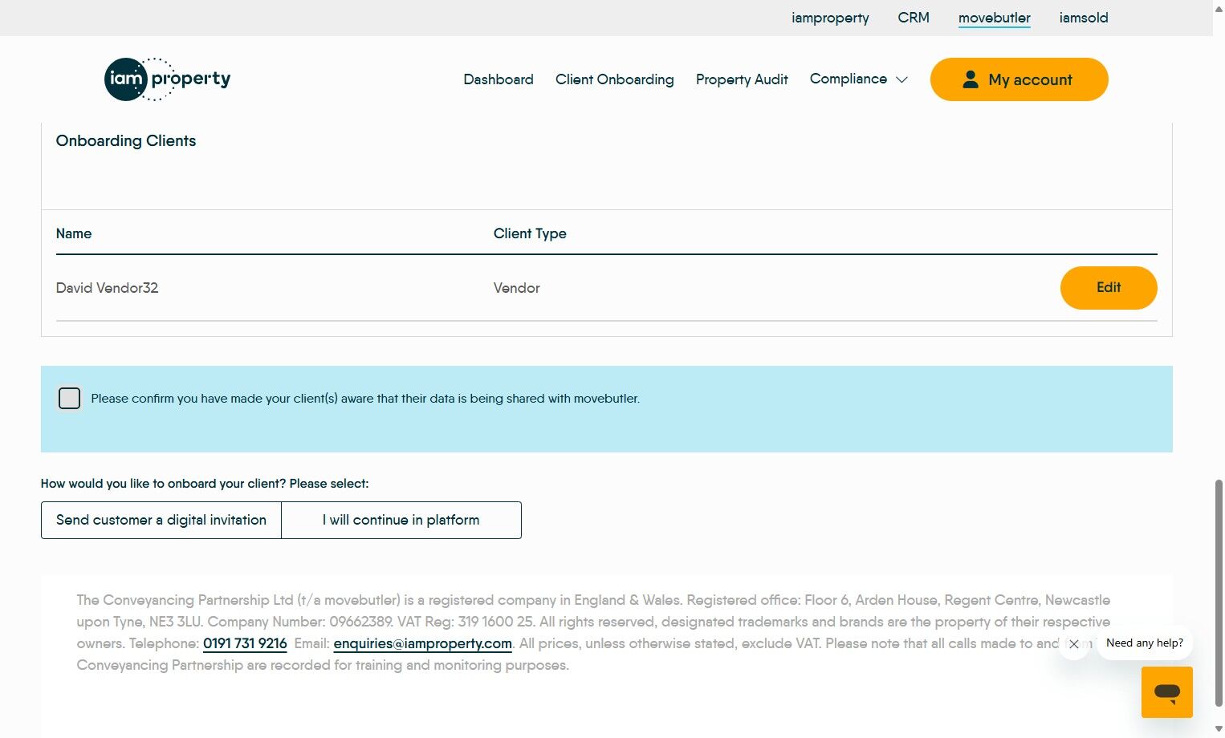Choose 'Send customer a digital invitation'
Image resolution: width=1225 pixels, height=738 pixels.
click(x=161, y=520)
